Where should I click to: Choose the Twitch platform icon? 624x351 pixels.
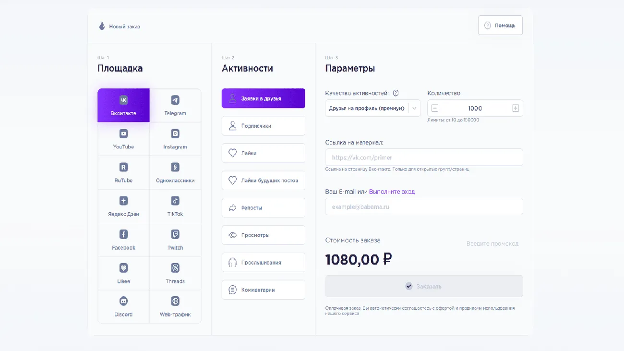tap(175, 234)
